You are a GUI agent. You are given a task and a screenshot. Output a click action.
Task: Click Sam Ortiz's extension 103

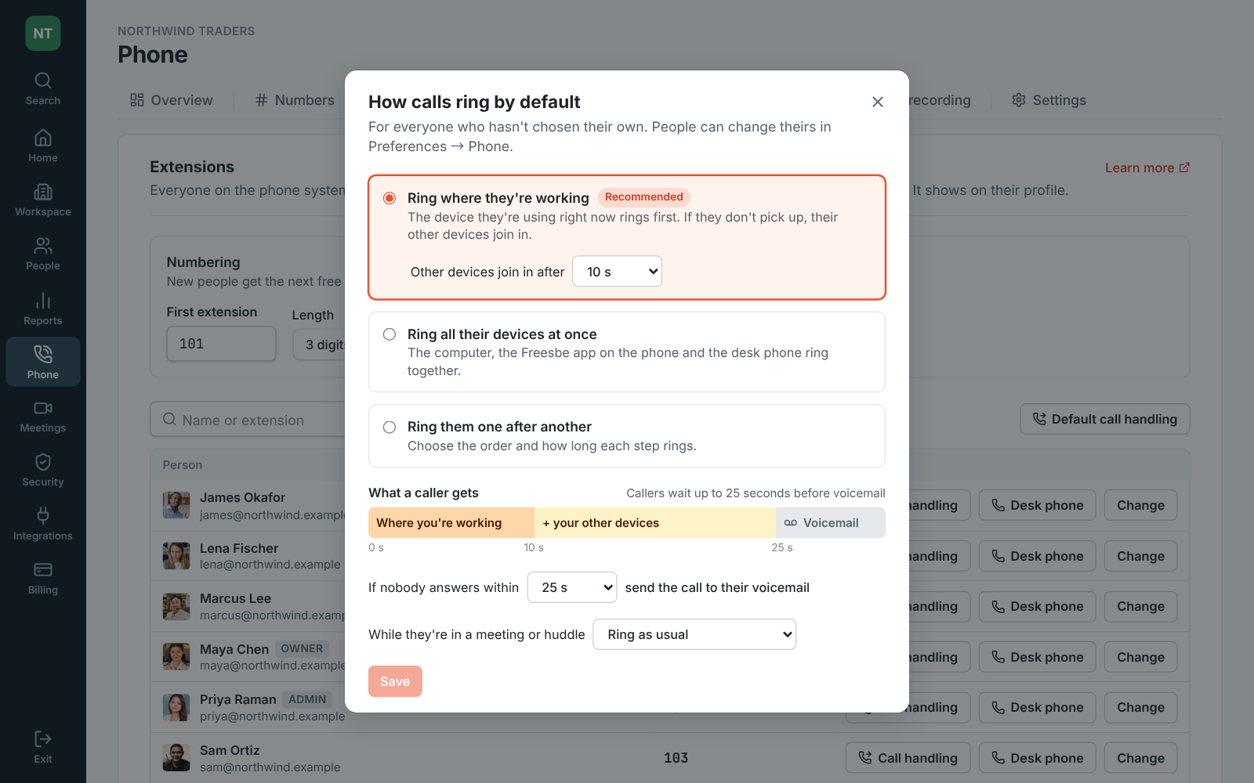point(676,758)
